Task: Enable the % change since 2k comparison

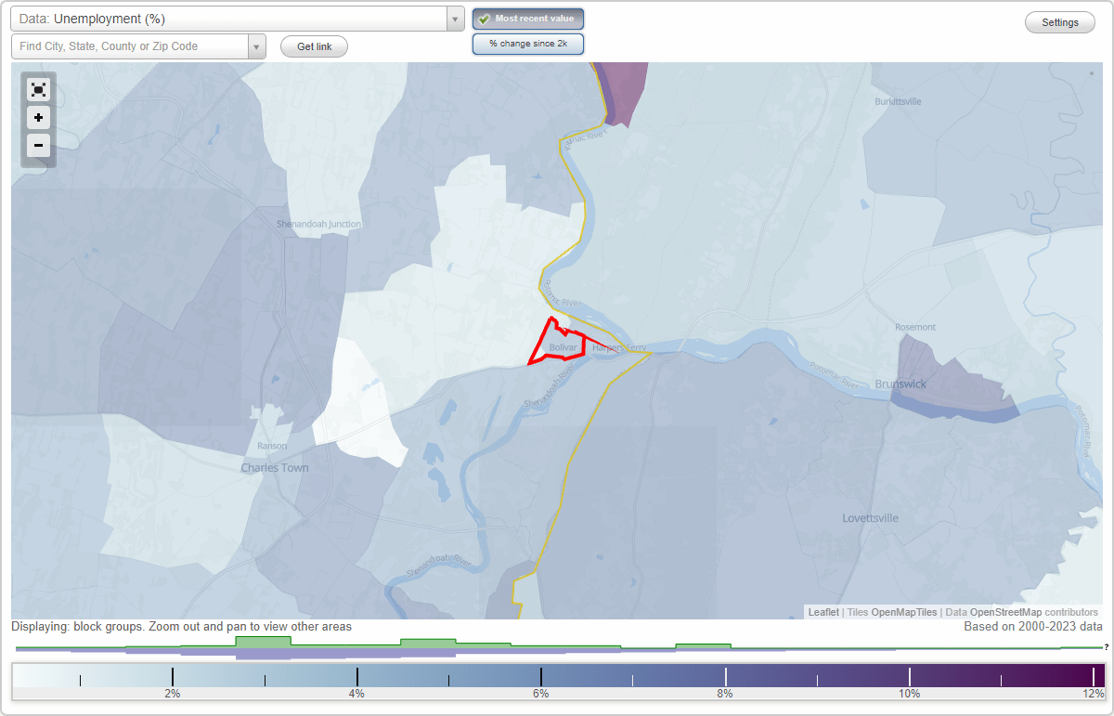Action: (527, 43)
